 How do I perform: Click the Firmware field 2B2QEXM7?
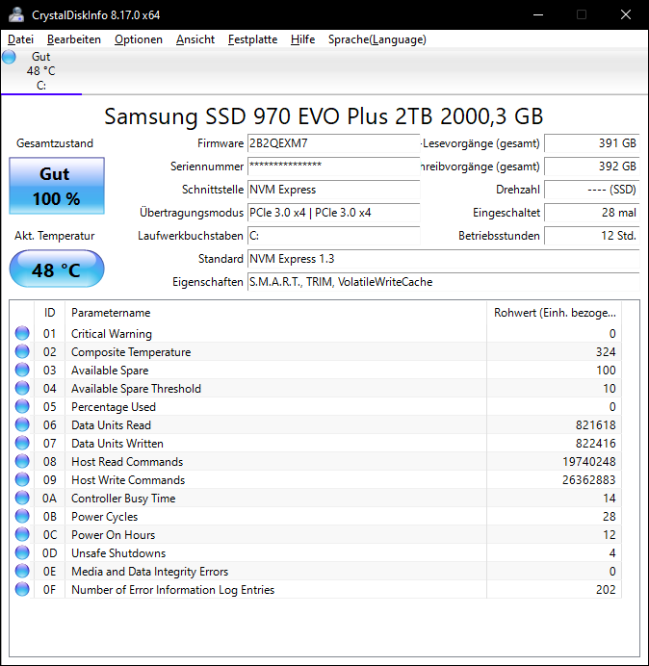point(333,143)
